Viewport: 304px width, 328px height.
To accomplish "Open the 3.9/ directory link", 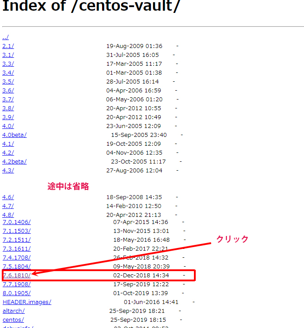I will [x=8, y=117].
